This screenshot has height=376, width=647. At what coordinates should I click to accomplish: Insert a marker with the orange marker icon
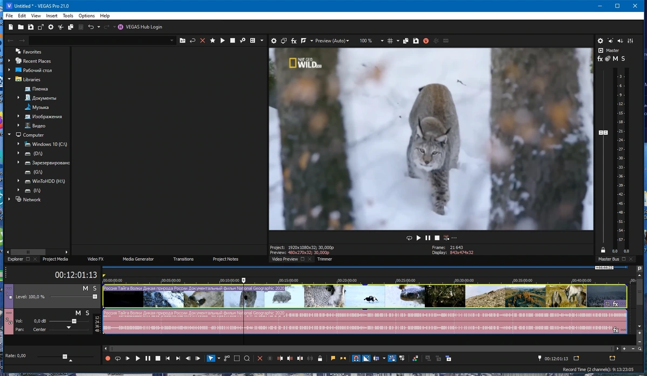333,358
